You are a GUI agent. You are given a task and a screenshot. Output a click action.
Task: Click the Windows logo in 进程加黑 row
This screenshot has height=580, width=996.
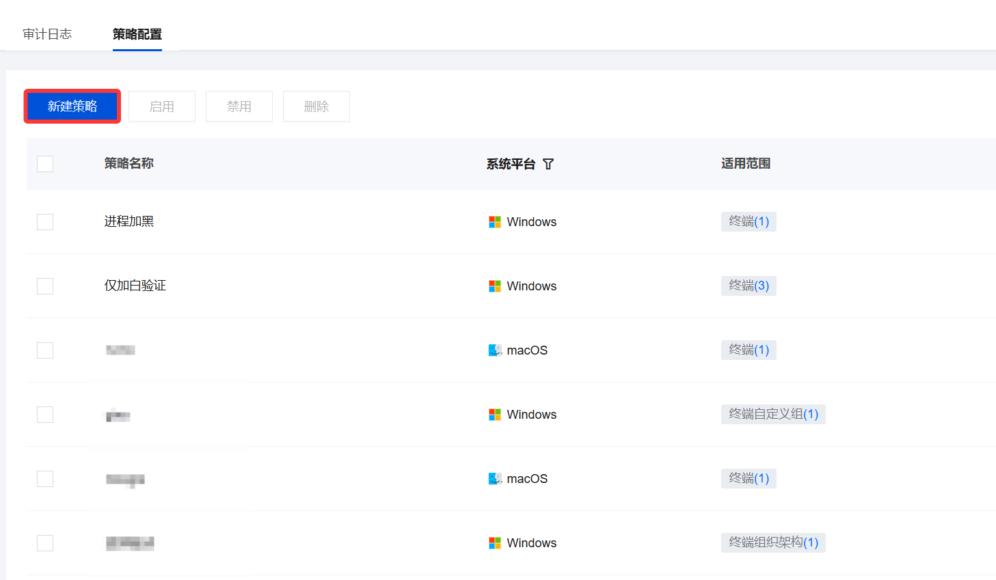coord(495,222)
